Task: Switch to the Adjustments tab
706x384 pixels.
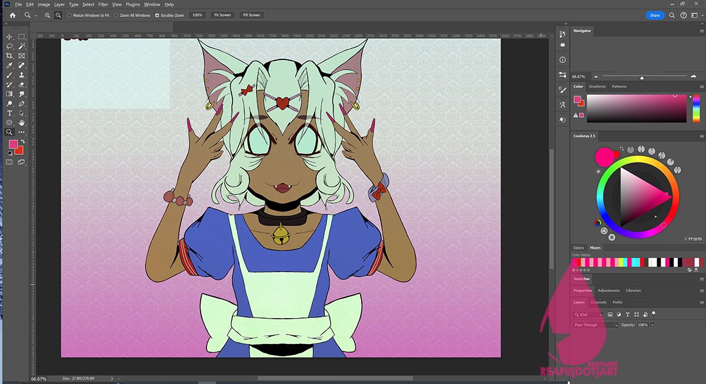Action: pos(609,290)
